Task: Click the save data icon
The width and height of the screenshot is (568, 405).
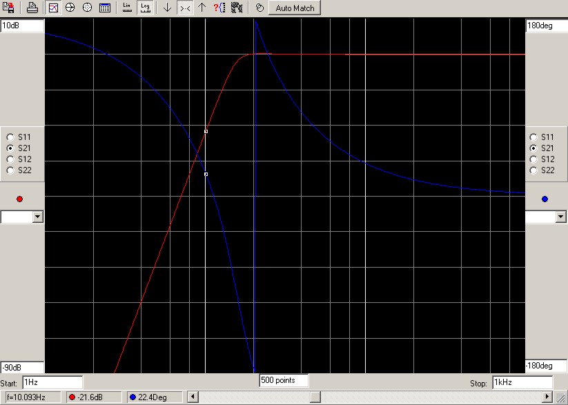Action: click(8, 8)
